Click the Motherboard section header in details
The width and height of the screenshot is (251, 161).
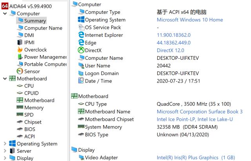(93, 96)
